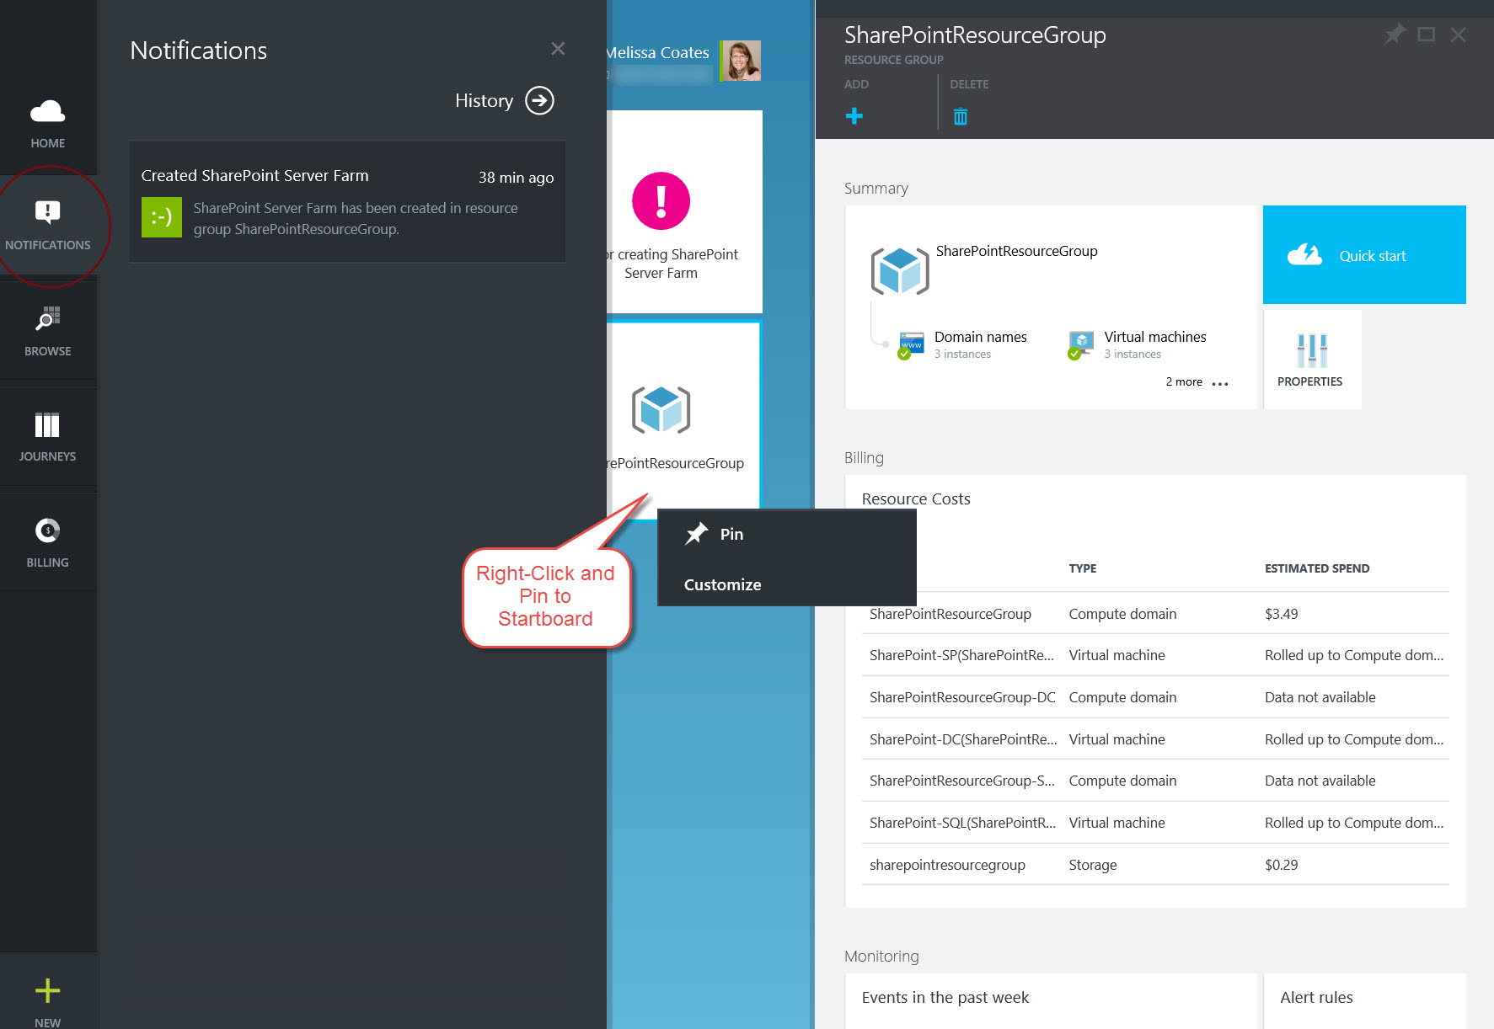Click the 38 min ago timestamp
Viewport: 1494px width, 1029px height.
pos(516,178)
